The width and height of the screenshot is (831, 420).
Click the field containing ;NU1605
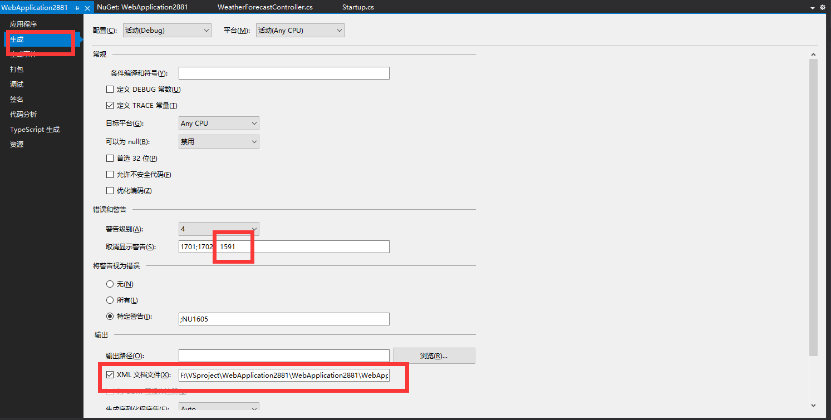284,319
